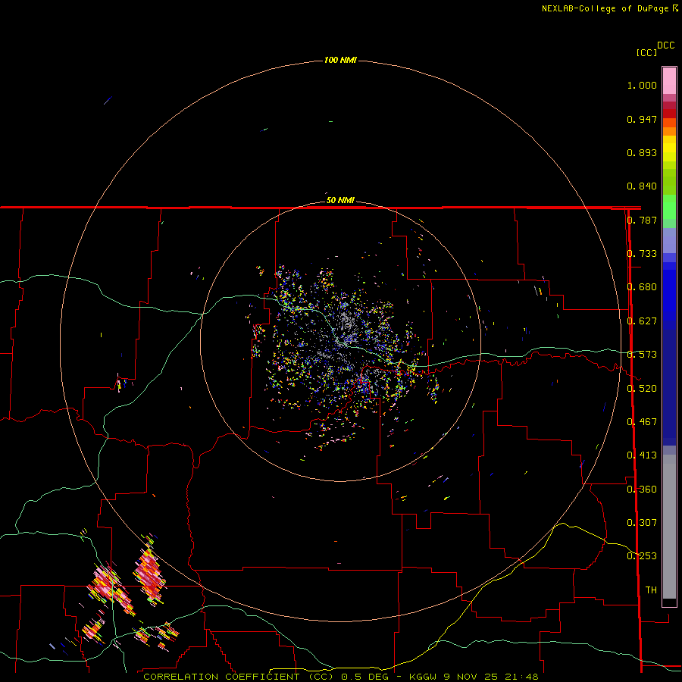The height and width of the screenshot is (682, 682).
Task: Select the 0.573 legend value
Action: 642,355
